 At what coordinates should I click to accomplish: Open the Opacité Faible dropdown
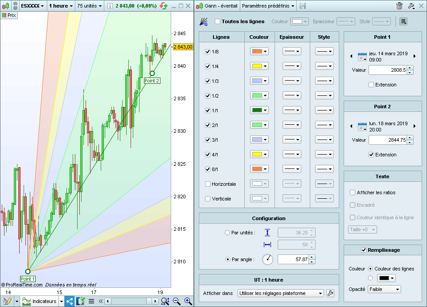pyautogui.click(x=384, y=289)
